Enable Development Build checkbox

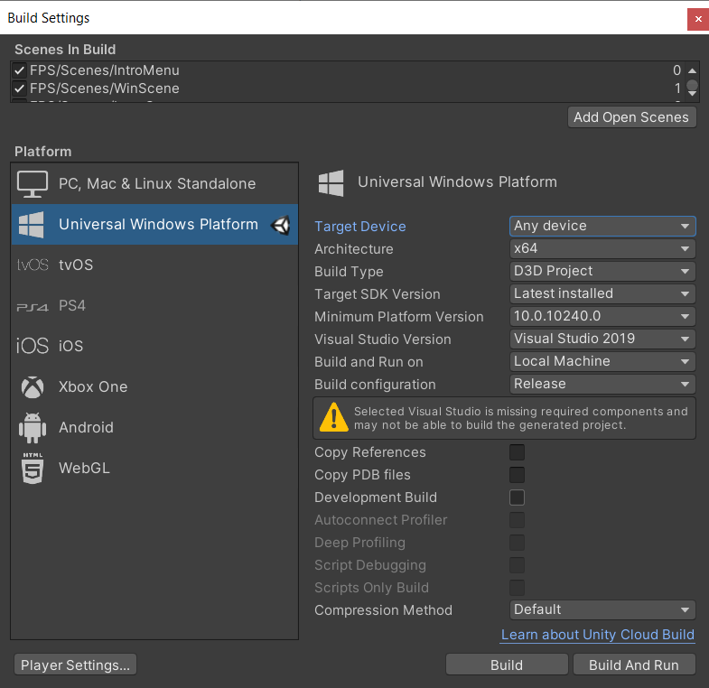517,497
